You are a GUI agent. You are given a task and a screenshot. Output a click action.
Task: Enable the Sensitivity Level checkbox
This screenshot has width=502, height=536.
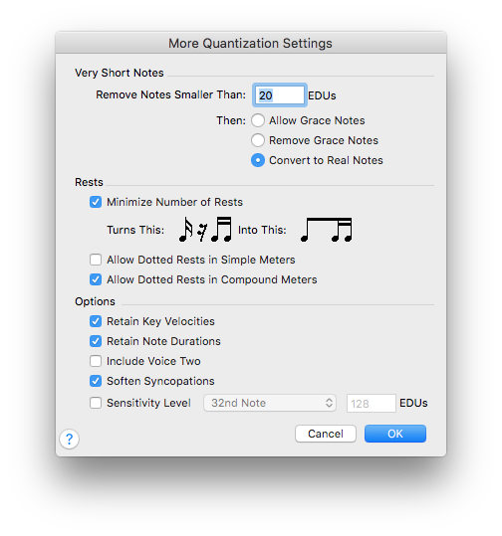point(96,403)
